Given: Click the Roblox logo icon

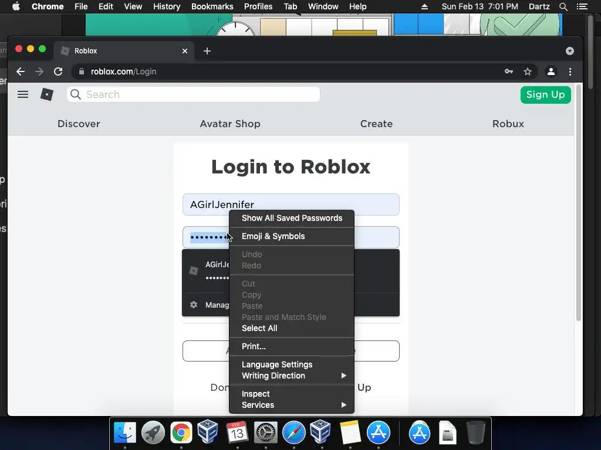Looking at the screenshot, I should pos(47,94).
